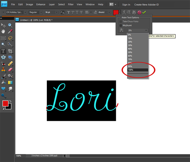Select the Spot Healing Brush tool
Screen dimensions: 190x162
point(10,64)
